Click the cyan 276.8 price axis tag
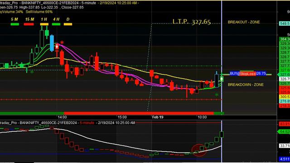290x163 pixels. pyautogui.click(x=285, y=101)
